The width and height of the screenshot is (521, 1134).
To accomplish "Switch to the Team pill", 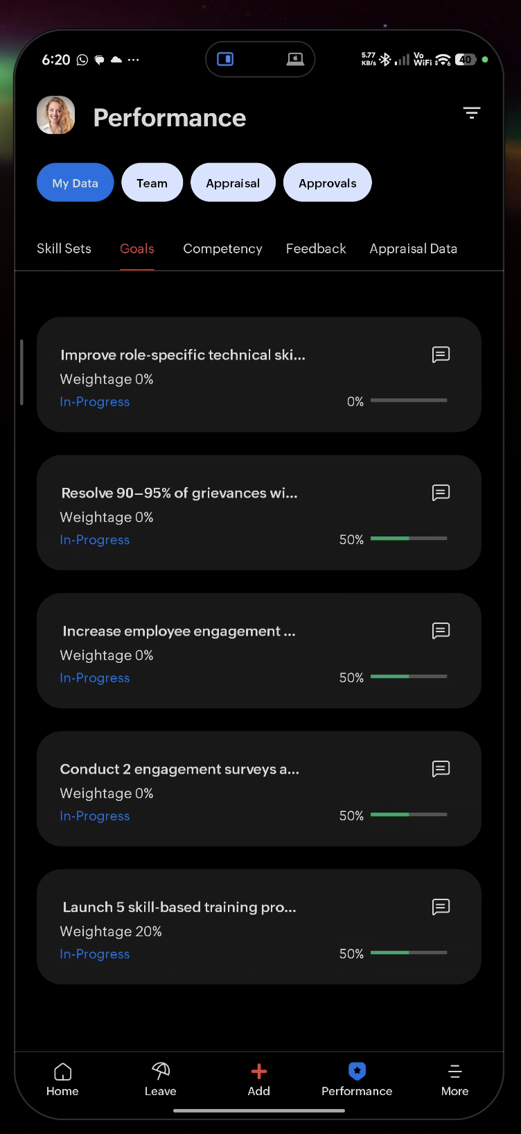I will point(152,183).
